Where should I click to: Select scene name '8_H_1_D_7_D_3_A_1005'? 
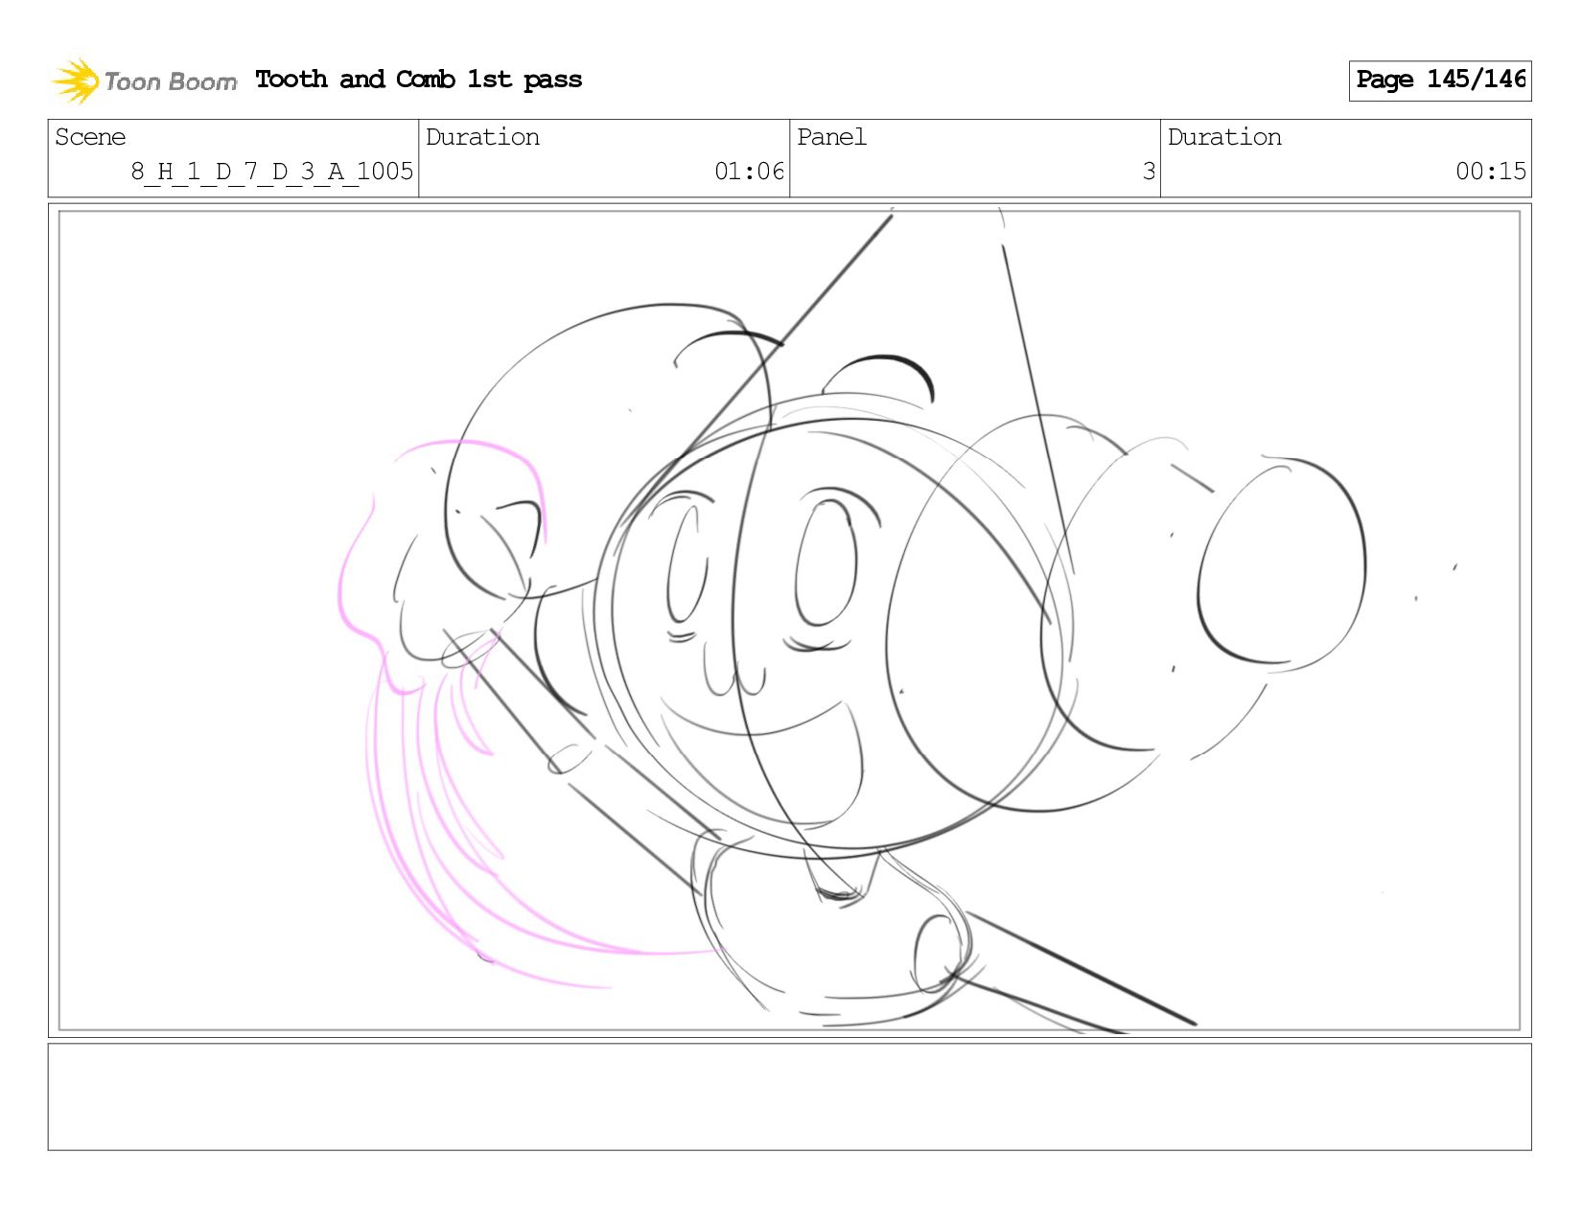click(x=272, y=172)
